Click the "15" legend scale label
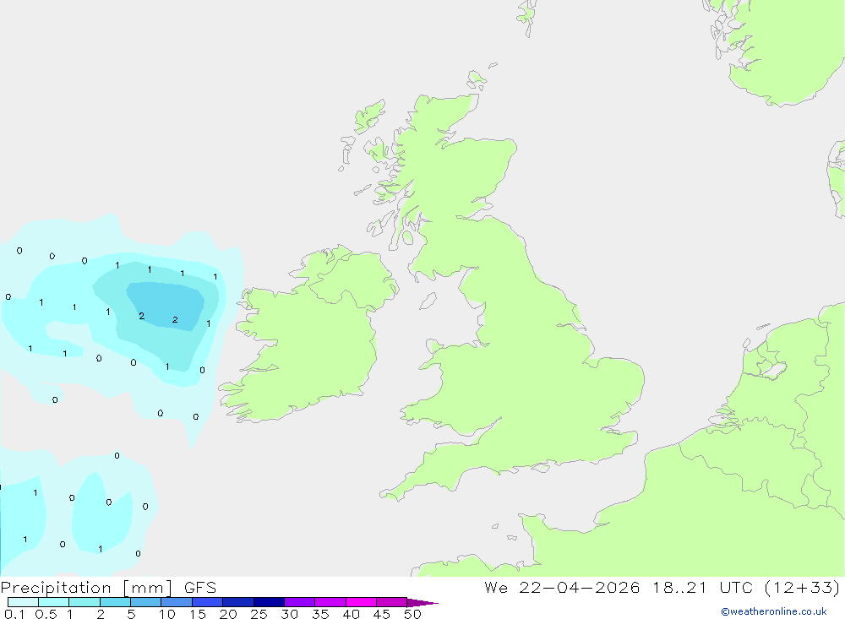This screenshot has width=845, height=619. tap(197, 614)
